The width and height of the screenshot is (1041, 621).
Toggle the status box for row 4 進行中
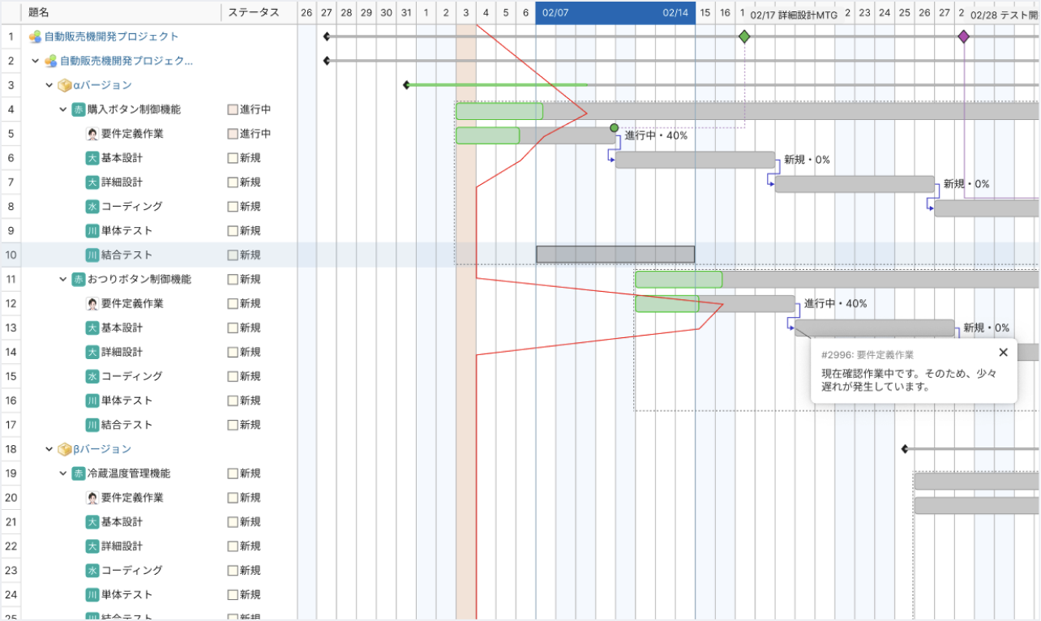[233, 109]
